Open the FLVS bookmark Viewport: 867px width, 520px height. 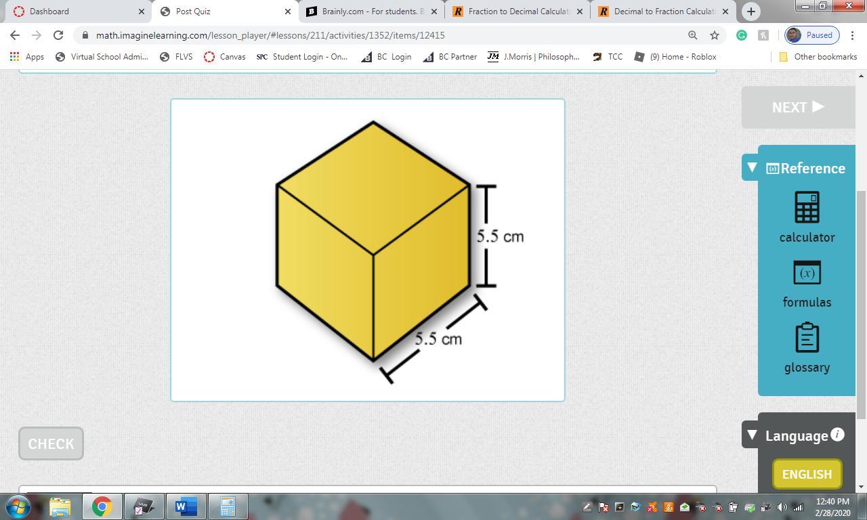pyautogui.click(x=176, y=57)
